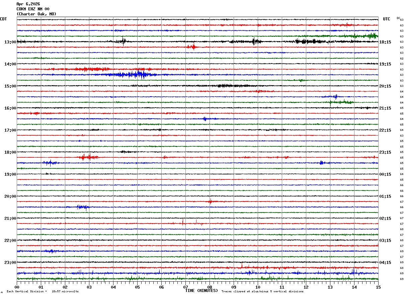Select the 13:00 CDT row label
Image resolution: width=405 pixels, height=296 pixels.
pos(10,42)
